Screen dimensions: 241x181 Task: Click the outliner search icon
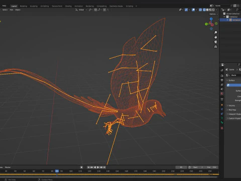[x=237, y=10]
